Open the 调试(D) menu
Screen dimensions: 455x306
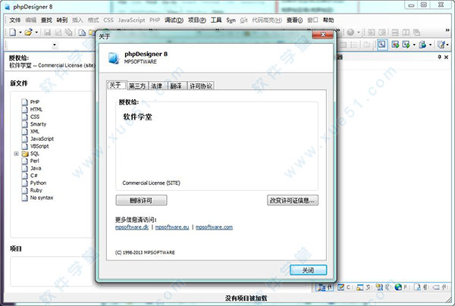(174, 20)
